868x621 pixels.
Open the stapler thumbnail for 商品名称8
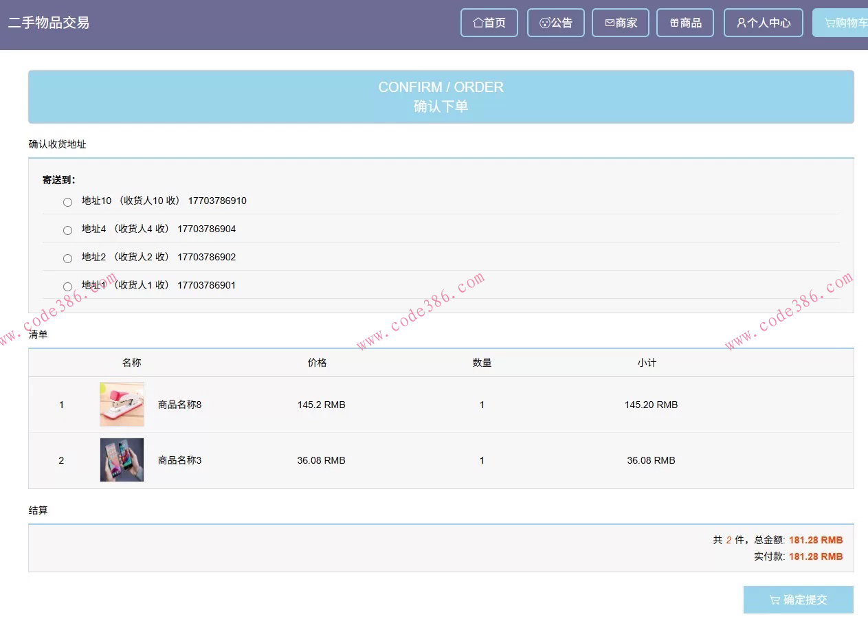122,404
